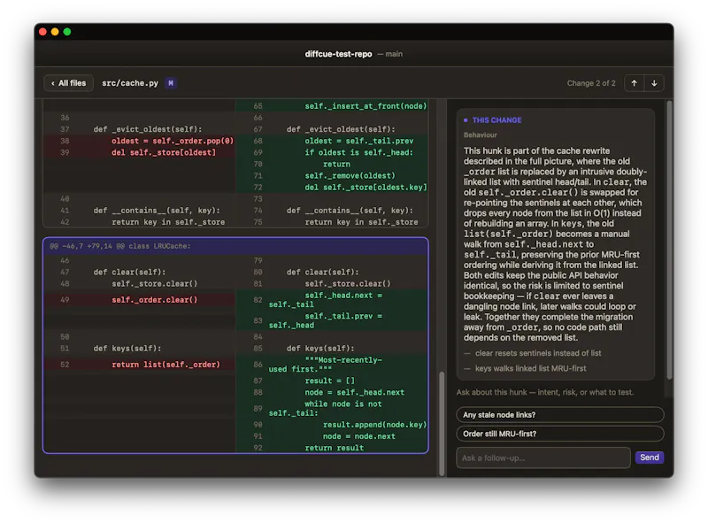Click removed line 'del self._store[oldest]'

pyautogui.click(x=164, y=153)
